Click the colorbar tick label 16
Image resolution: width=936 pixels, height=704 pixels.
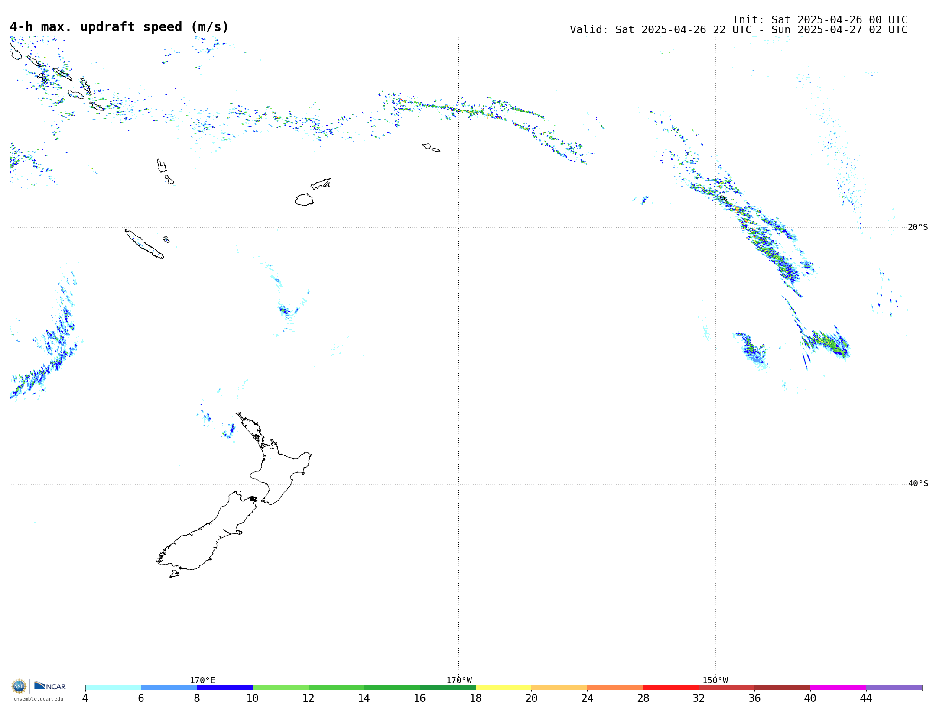420,698
